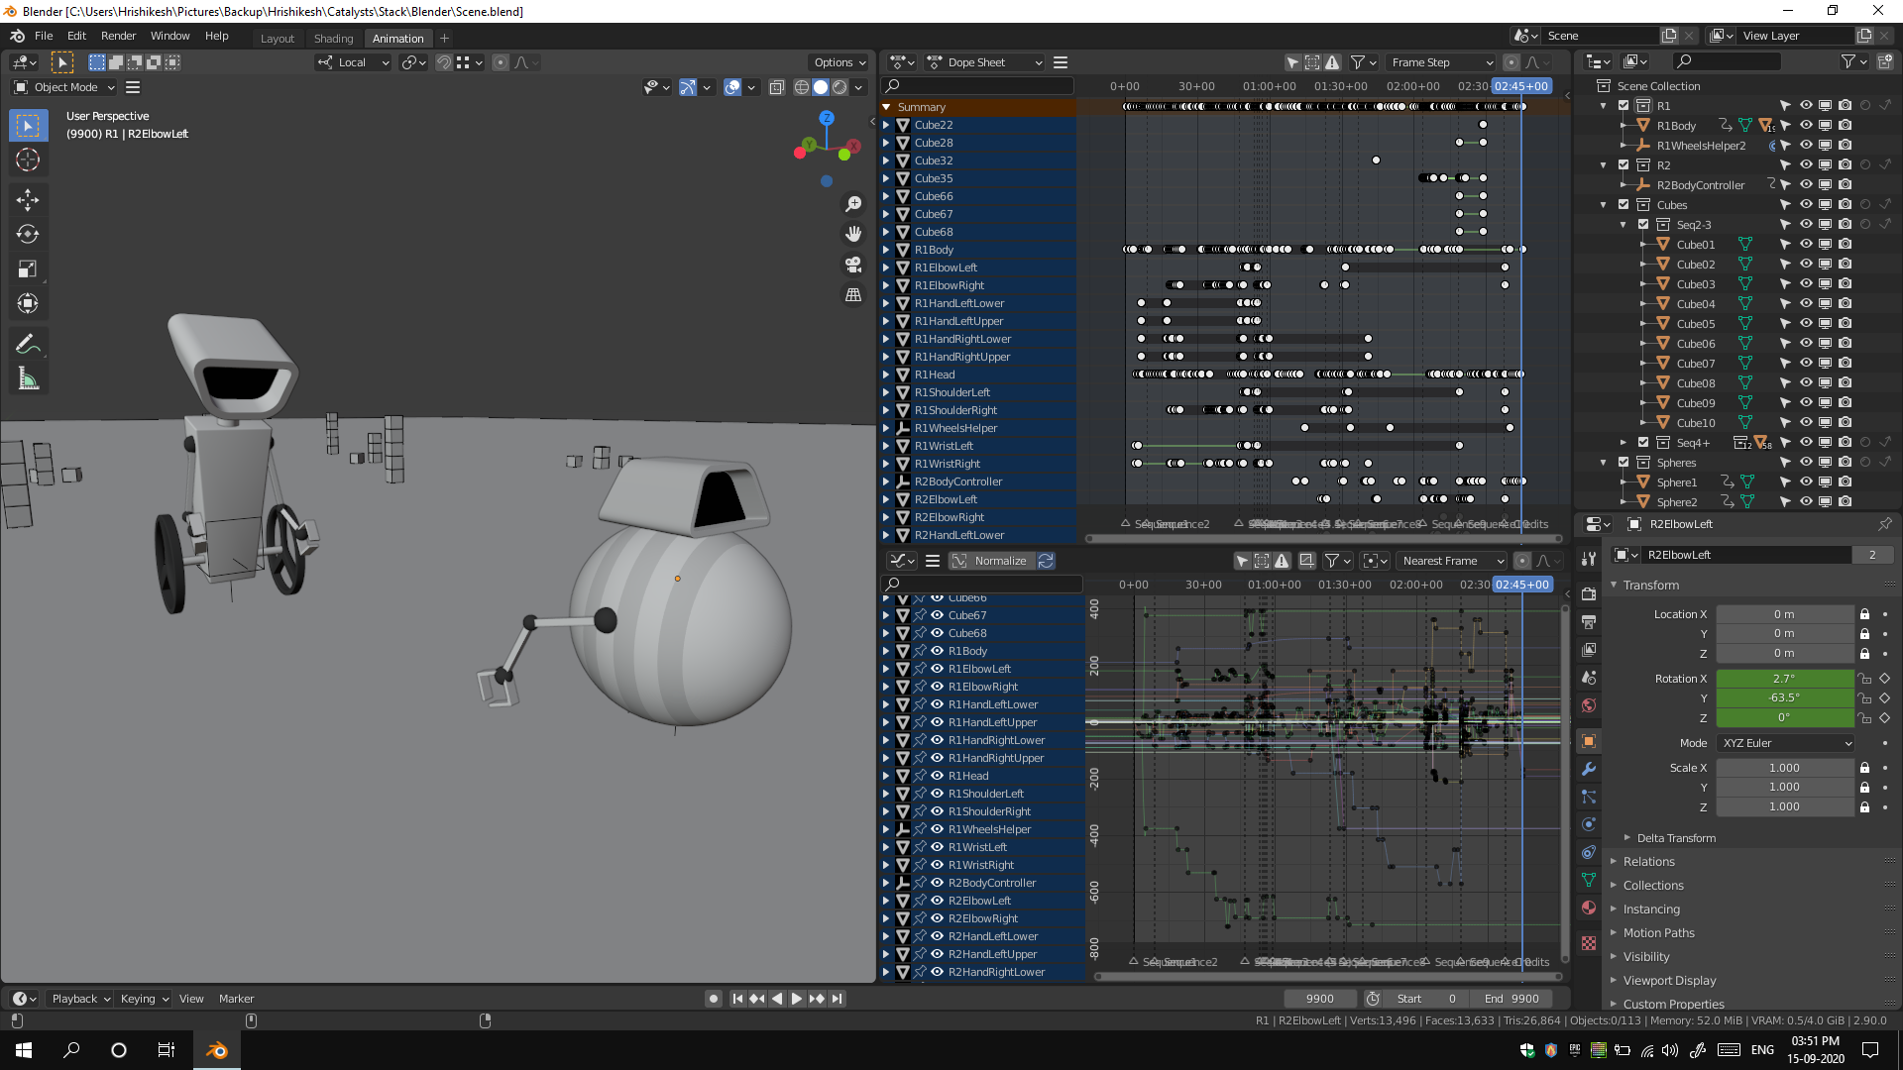Toggle the R1 collection checkbox
The image size is (1903, 1070).
point(1623,106)
